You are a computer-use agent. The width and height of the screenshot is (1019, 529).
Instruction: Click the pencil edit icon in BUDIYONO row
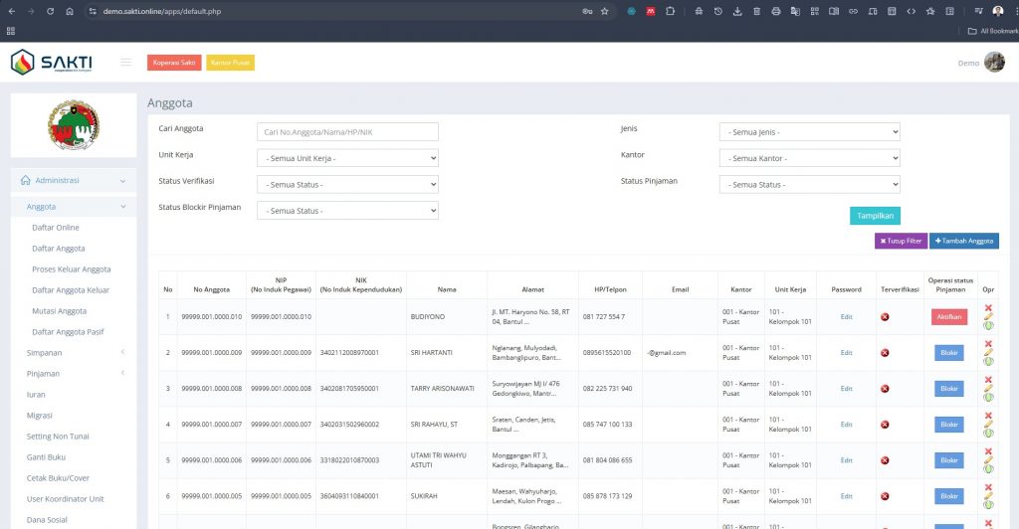tap(988, 317)
